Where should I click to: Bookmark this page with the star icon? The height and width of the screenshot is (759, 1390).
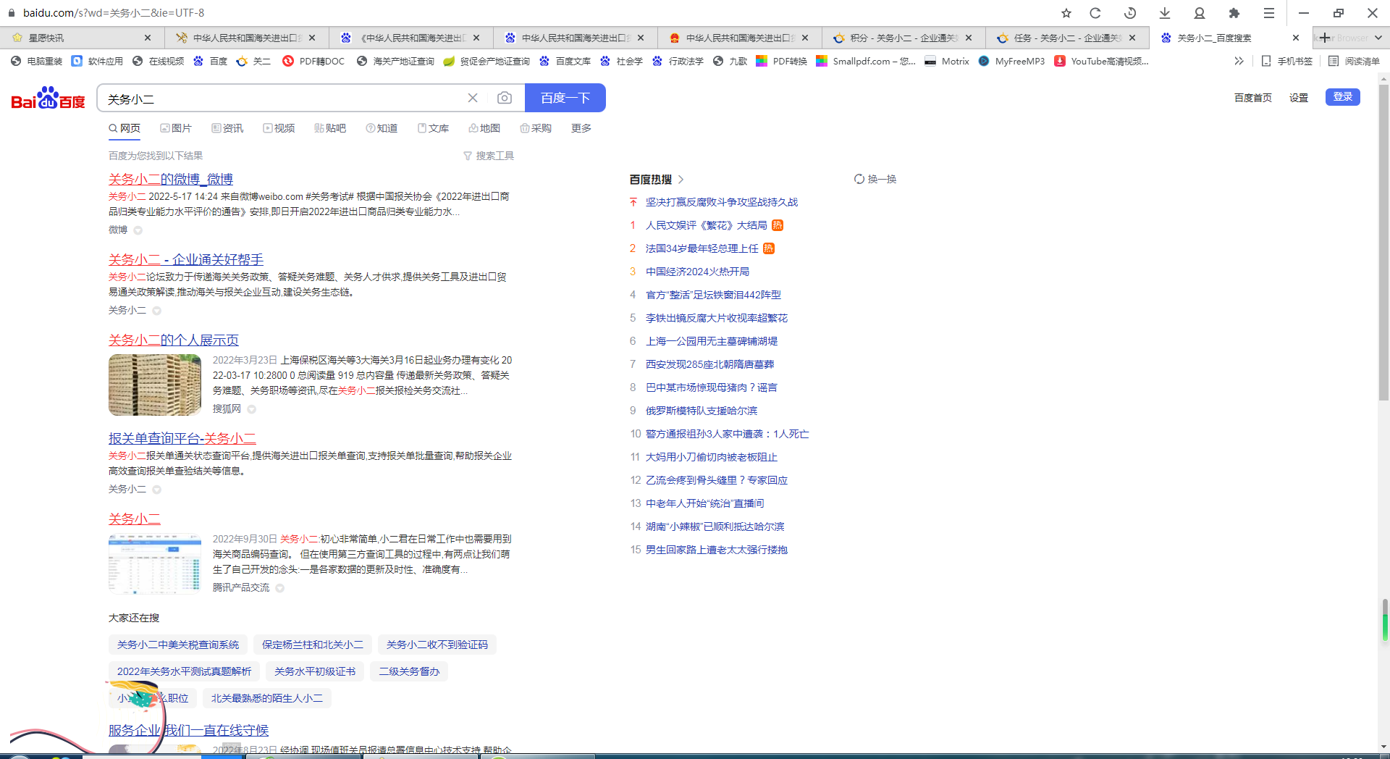1066,13
